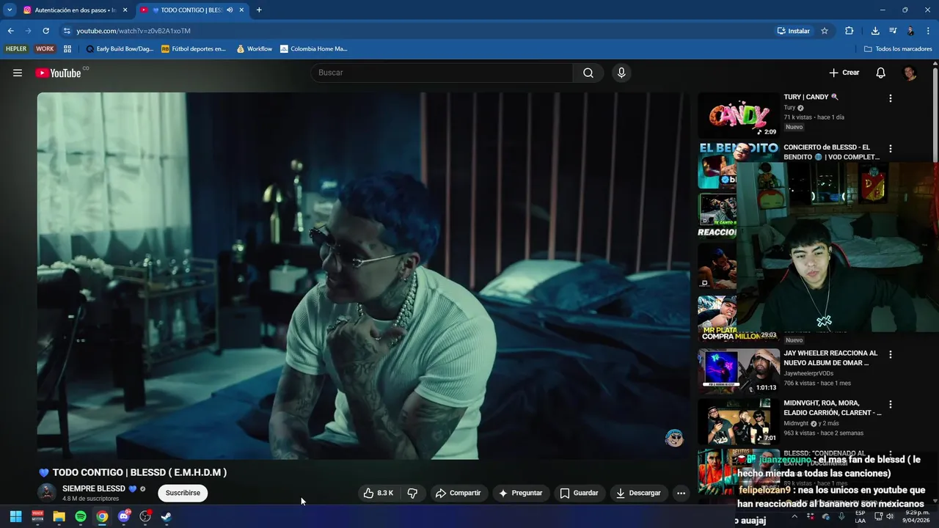Open the tab search dropdown arrow
939x528 pixels.
tap(10, 10)
